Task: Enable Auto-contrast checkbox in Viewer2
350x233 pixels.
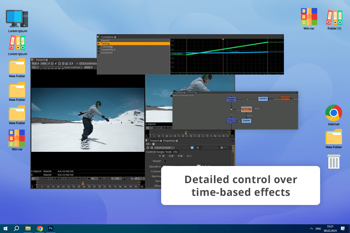Action: tap(81, 67)
